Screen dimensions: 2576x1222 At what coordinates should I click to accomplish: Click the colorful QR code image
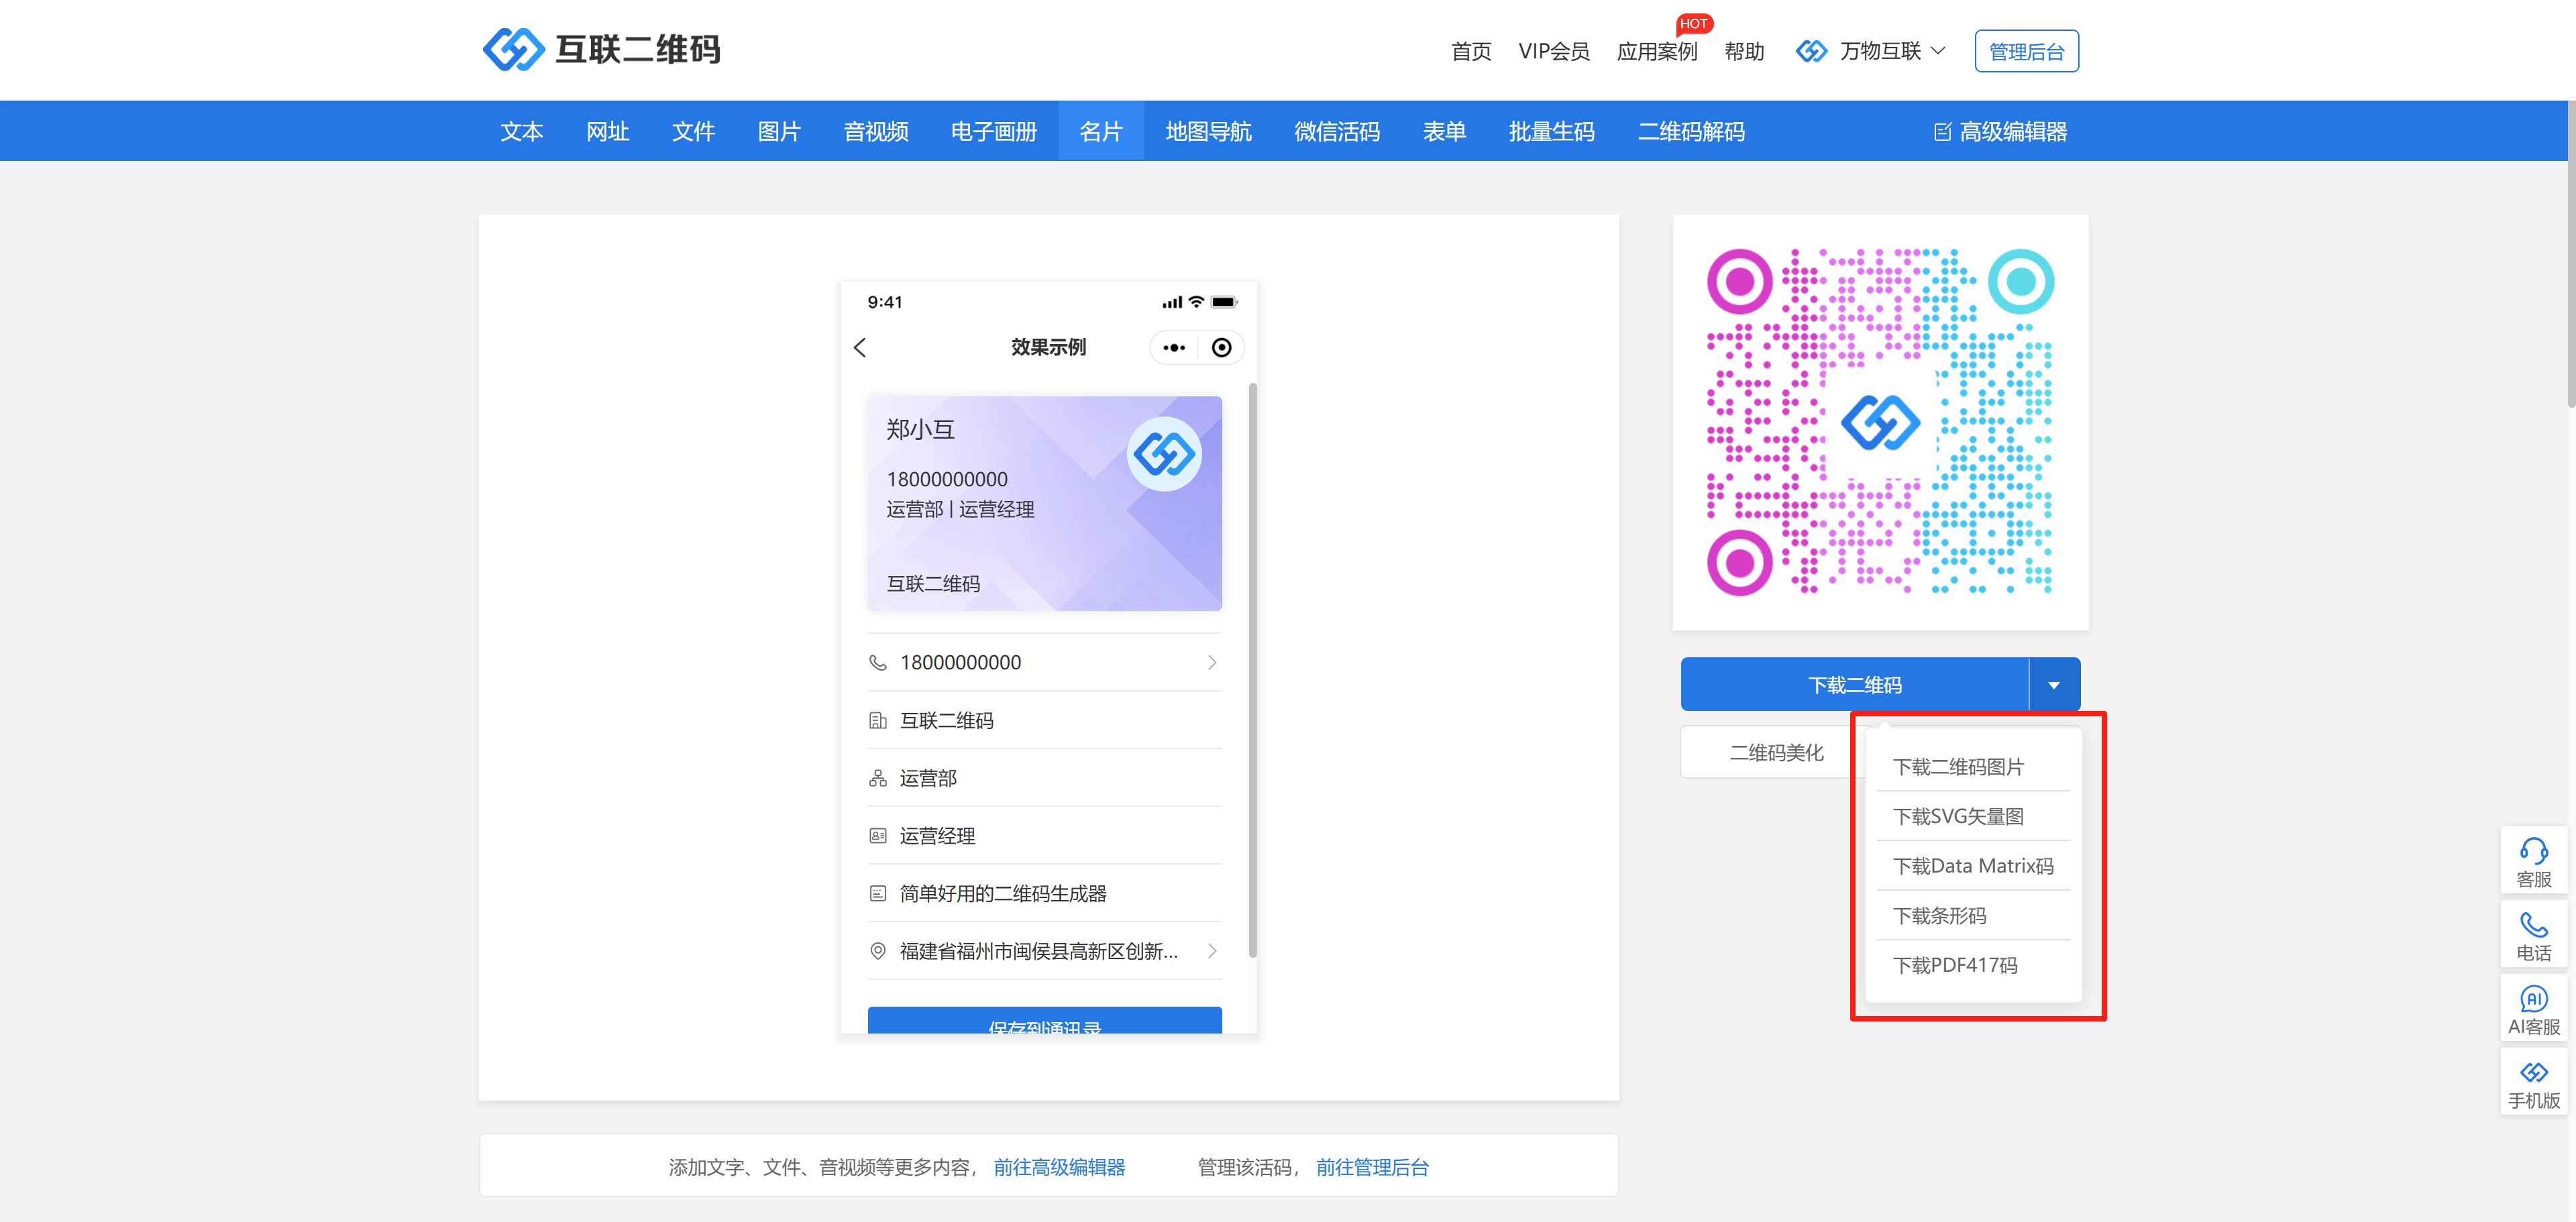click(1880, 422)
